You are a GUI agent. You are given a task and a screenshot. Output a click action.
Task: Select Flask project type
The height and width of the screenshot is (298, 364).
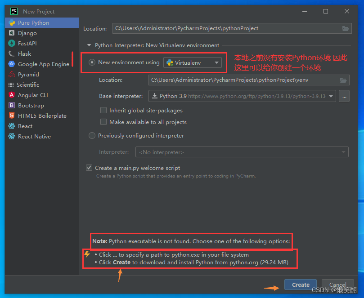click(x=42, y=54)
